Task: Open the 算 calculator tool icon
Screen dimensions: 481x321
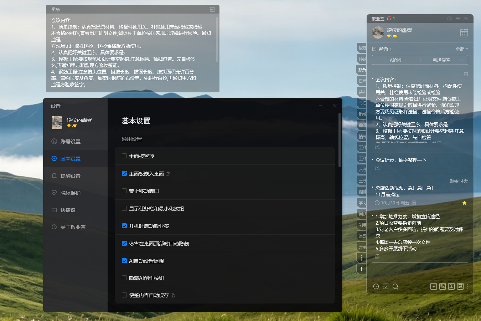Action: pyautogui.click(x=460, y=286)
